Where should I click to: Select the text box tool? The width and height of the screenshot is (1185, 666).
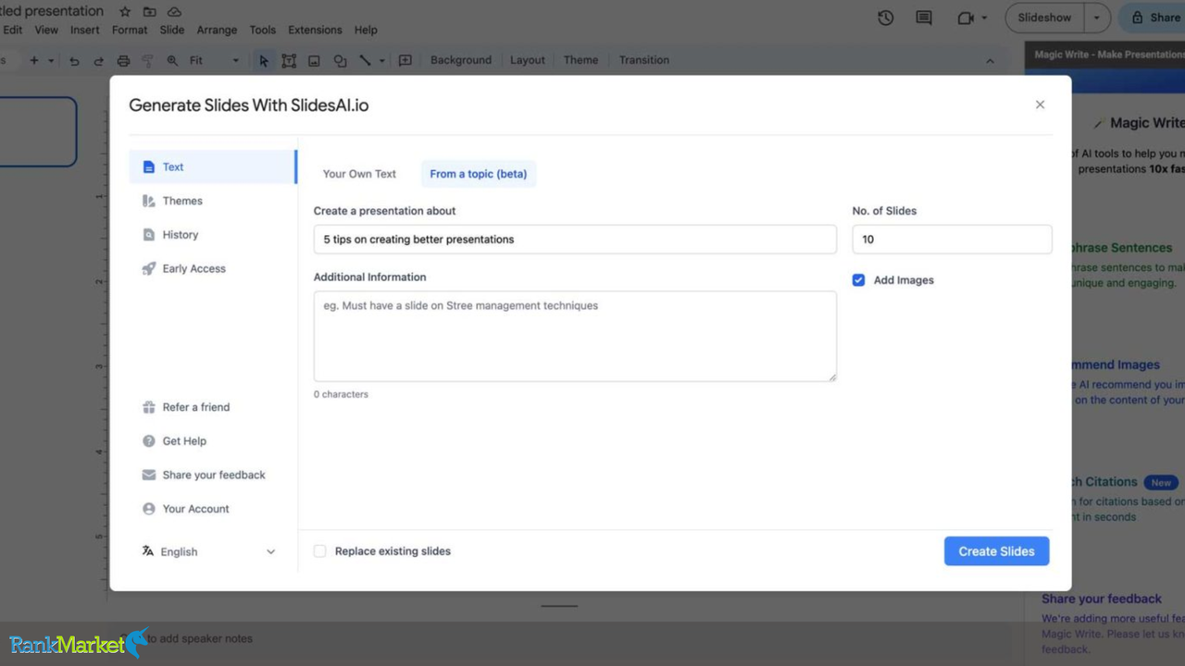tap(289, 60)
